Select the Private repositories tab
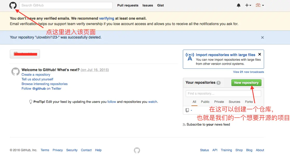The height and width of the screenshot is (161, 290). (219, 102)
